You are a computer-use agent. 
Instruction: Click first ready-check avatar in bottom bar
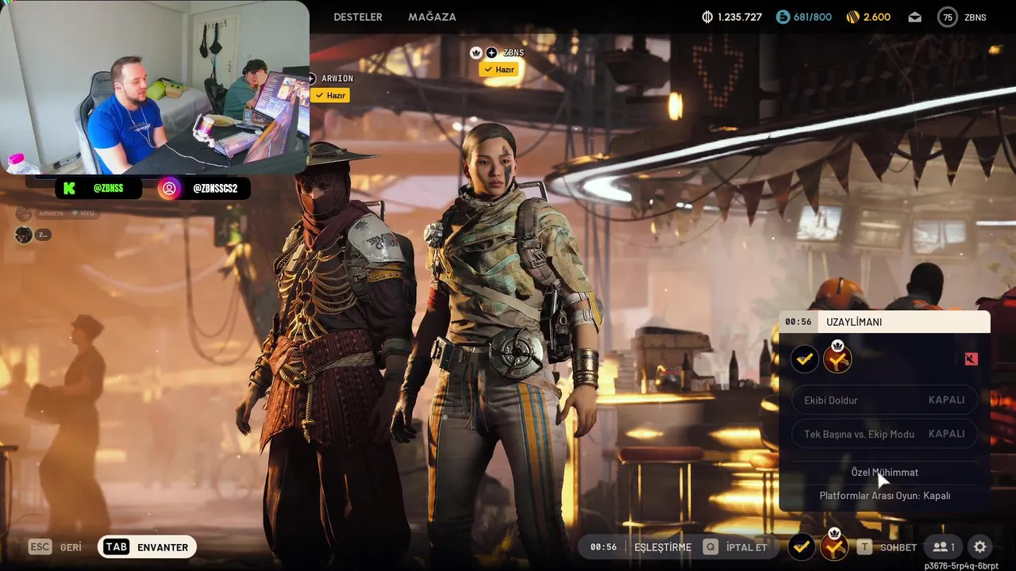tap(802, 546)
